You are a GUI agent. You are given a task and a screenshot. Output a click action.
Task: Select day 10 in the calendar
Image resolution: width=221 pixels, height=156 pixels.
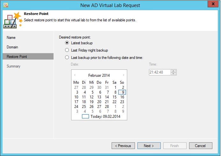(76, 97)
